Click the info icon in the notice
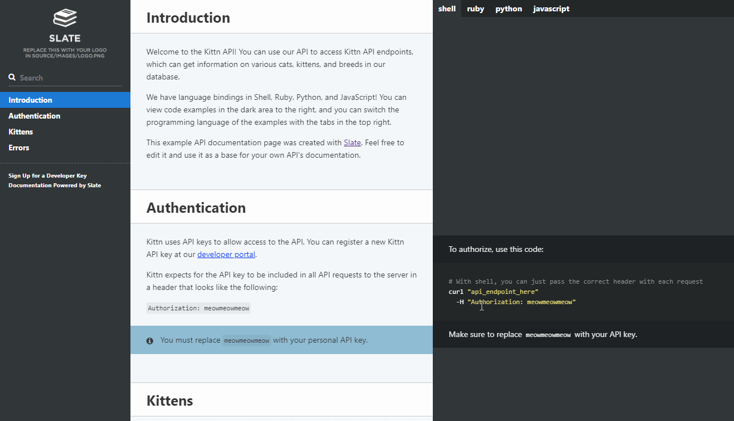Screen dimensions: 734x421 (150, 341)
